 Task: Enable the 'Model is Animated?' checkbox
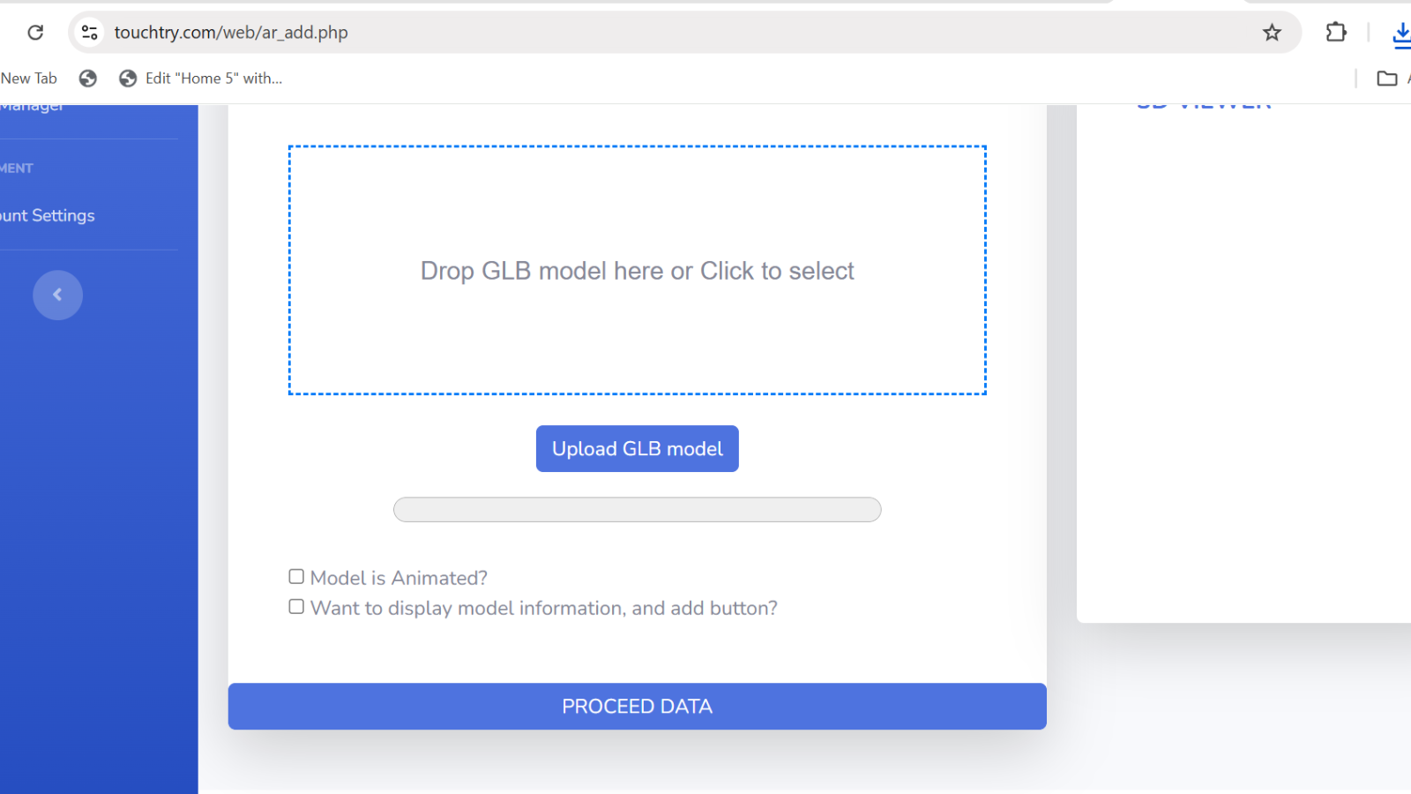pyautogui.click(x=296, y=576)
